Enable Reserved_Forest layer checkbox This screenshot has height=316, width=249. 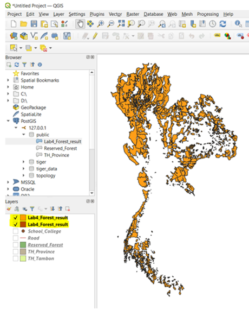click(x=16, y=245)
